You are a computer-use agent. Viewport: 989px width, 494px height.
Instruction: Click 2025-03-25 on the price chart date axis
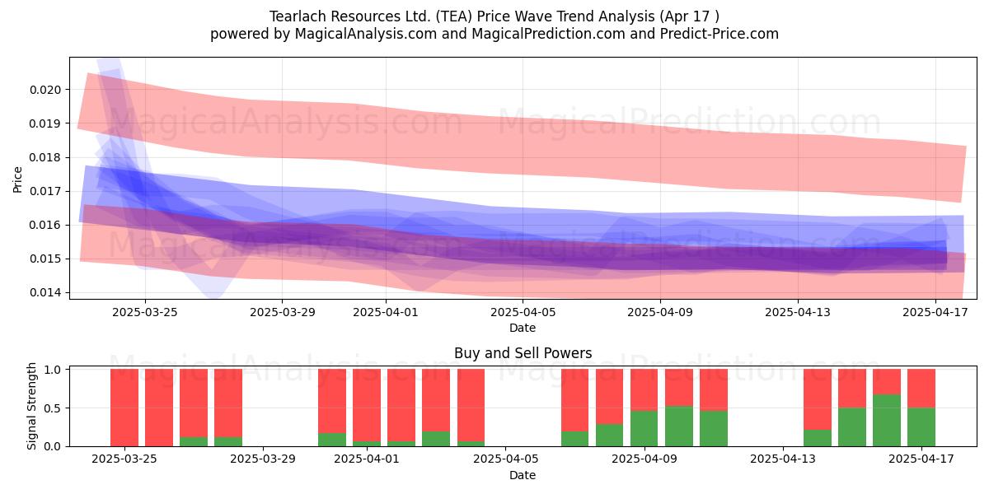[145, 312]
